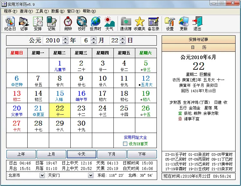Select highlighted June 22 cell
Image resolution: width=241 pixels, height=186 pixels.
pos(60,110)
